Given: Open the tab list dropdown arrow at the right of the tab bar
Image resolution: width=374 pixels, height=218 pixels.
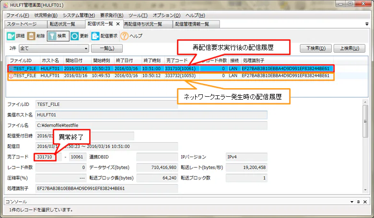Looking at the screenshot, I should click(367, 24).
